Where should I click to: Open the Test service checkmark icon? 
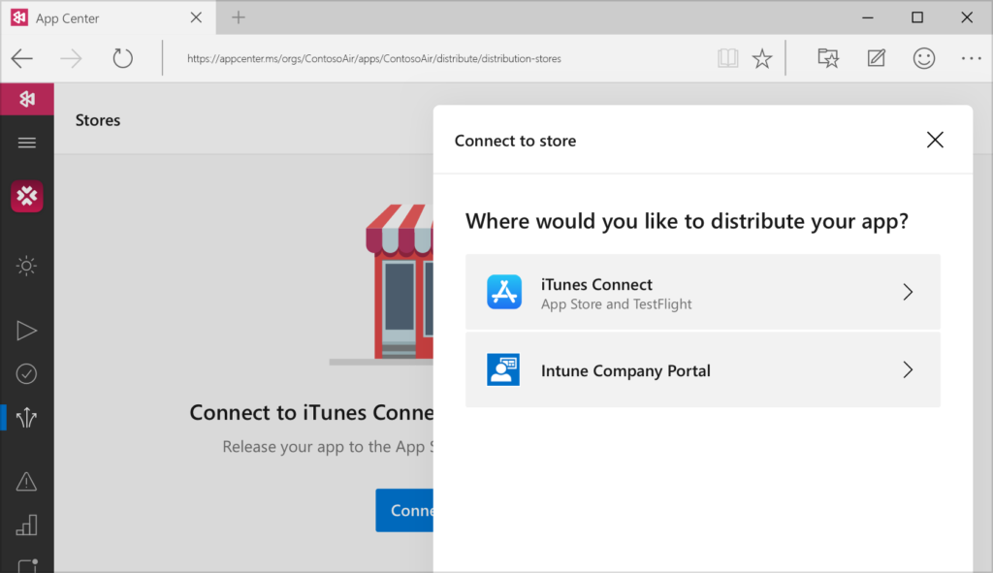coord(26,373)
